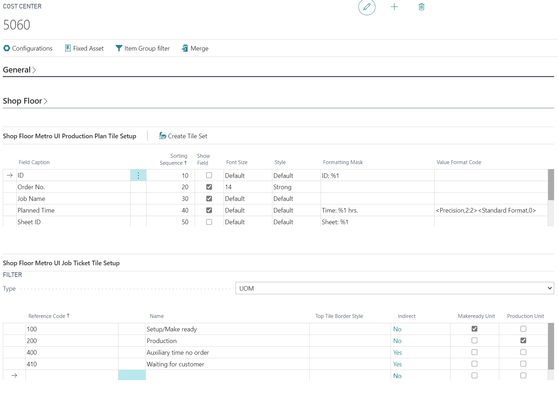Open Shop Floor Metro UI Job Ticket Tile Setup menu
Viewport: 558px width, 406px height.
(x=61, y=263)
